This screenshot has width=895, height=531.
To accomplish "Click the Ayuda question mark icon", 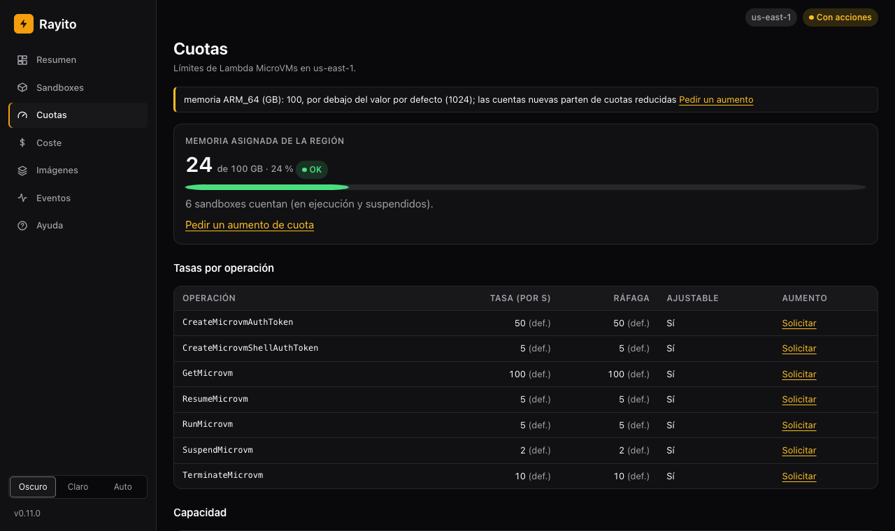I will click(22, 226).
